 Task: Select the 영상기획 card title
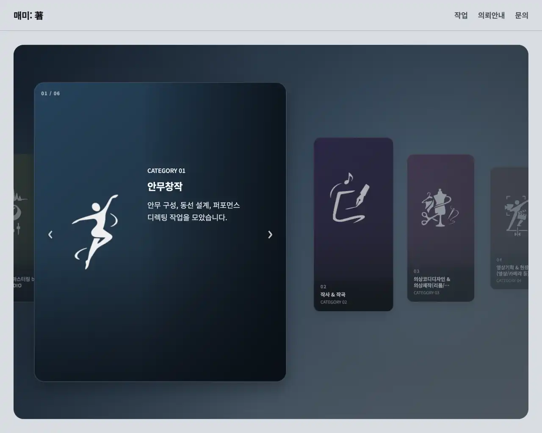[512, 271]
